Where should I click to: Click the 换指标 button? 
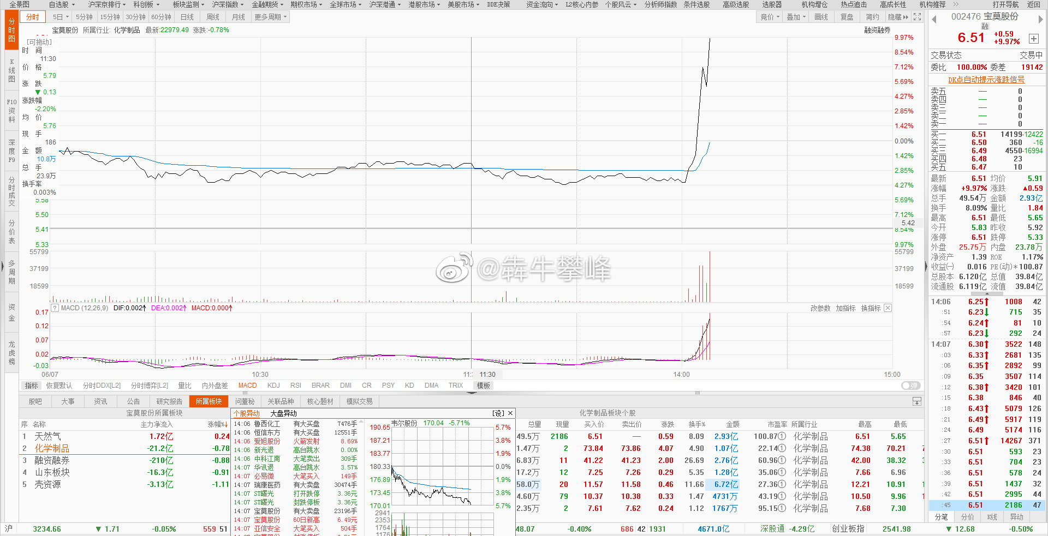coord(871,308)
